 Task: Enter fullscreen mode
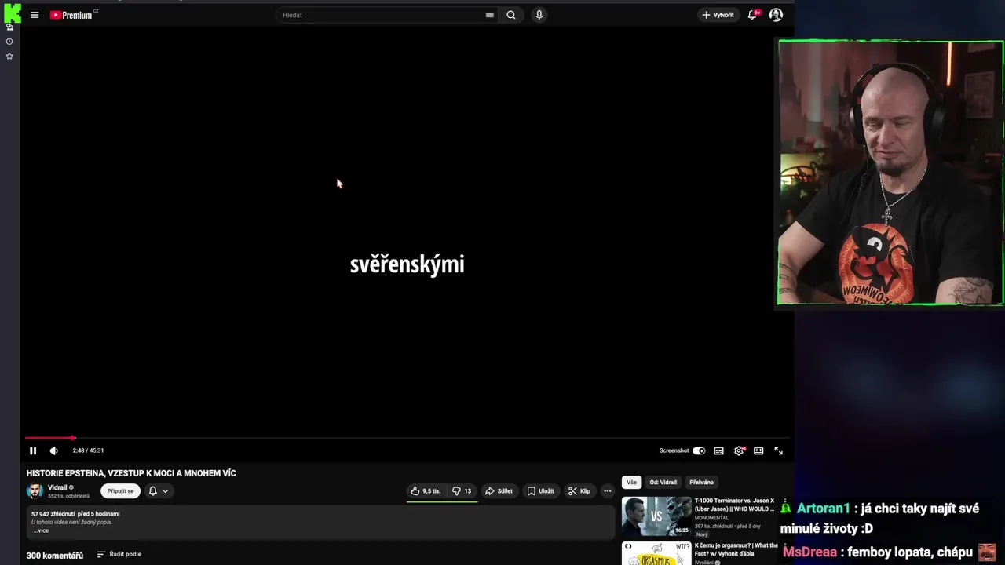[x=778, y=450]
